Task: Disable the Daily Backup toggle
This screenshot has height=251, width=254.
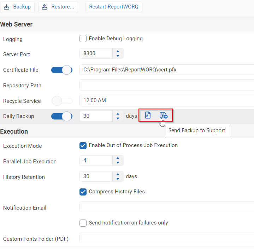Action: click(x=62, y=116)
